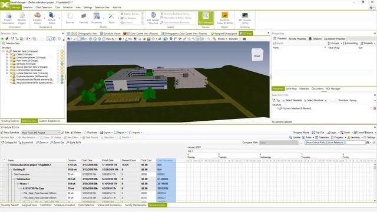Open the Schedule ribbon tab

coord(68,8)
